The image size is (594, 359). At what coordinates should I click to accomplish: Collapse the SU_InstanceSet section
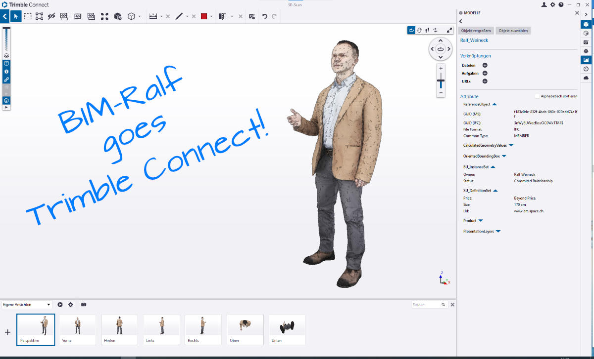493,167
